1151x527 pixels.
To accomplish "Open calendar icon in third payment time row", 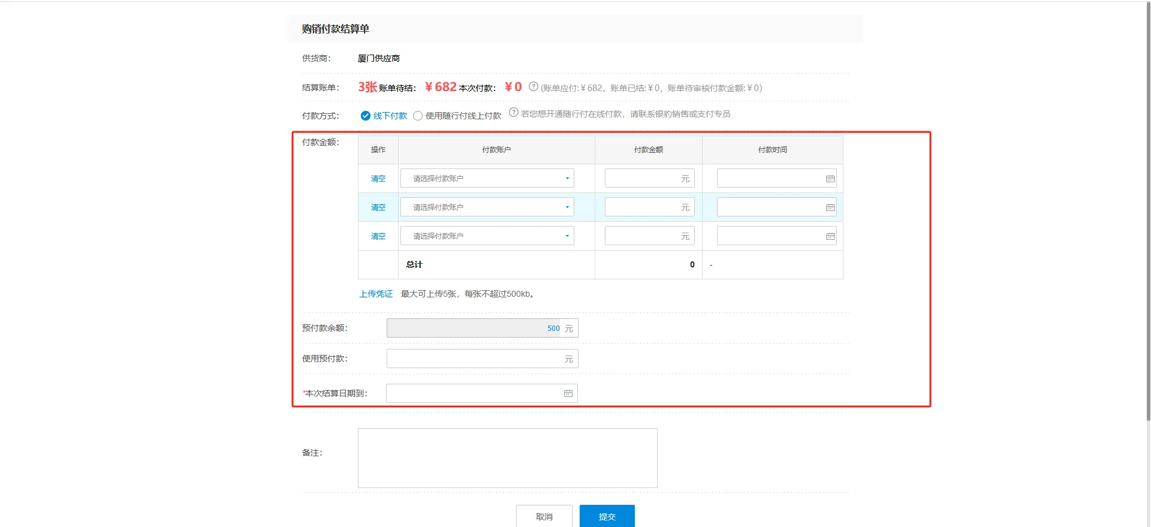I will [830, 236].
